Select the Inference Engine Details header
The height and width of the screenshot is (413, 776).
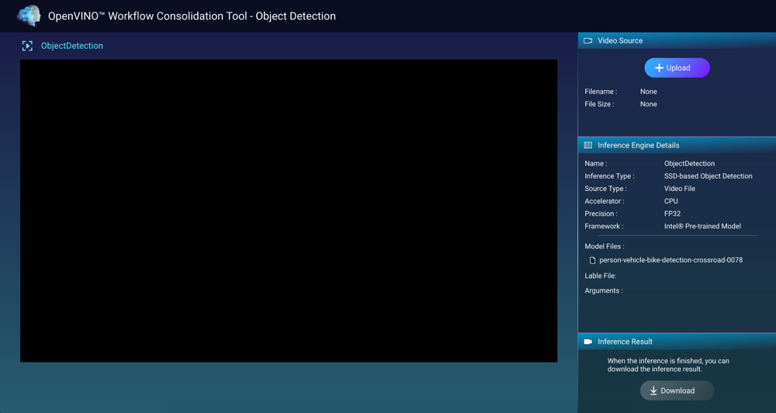638,145
